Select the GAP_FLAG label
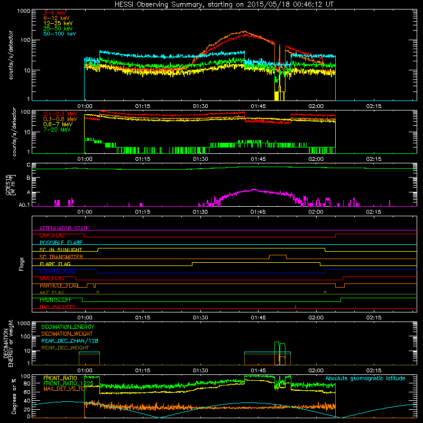This screenshot has height=423, width=423. tap(52, 235)
